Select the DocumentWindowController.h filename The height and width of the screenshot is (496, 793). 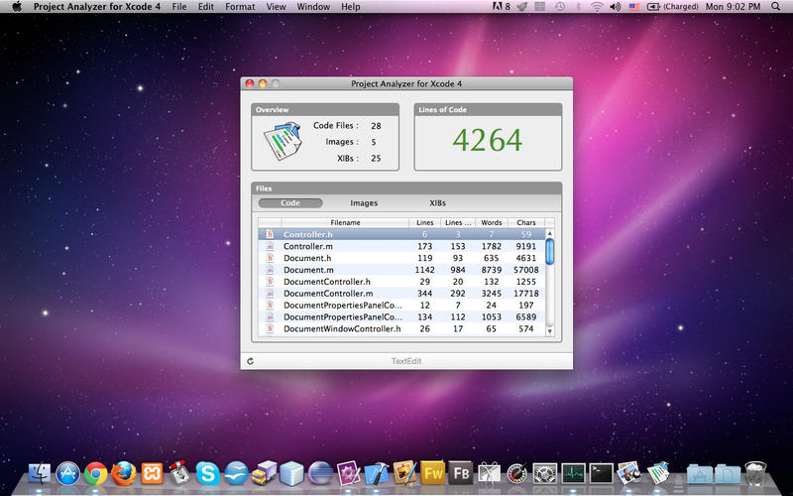tap(342, 329)
